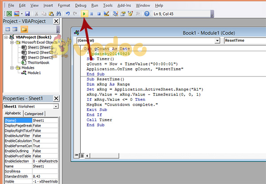Open the Help question mark icon
The width and height of the screenshot is (266, 184).
147,14
